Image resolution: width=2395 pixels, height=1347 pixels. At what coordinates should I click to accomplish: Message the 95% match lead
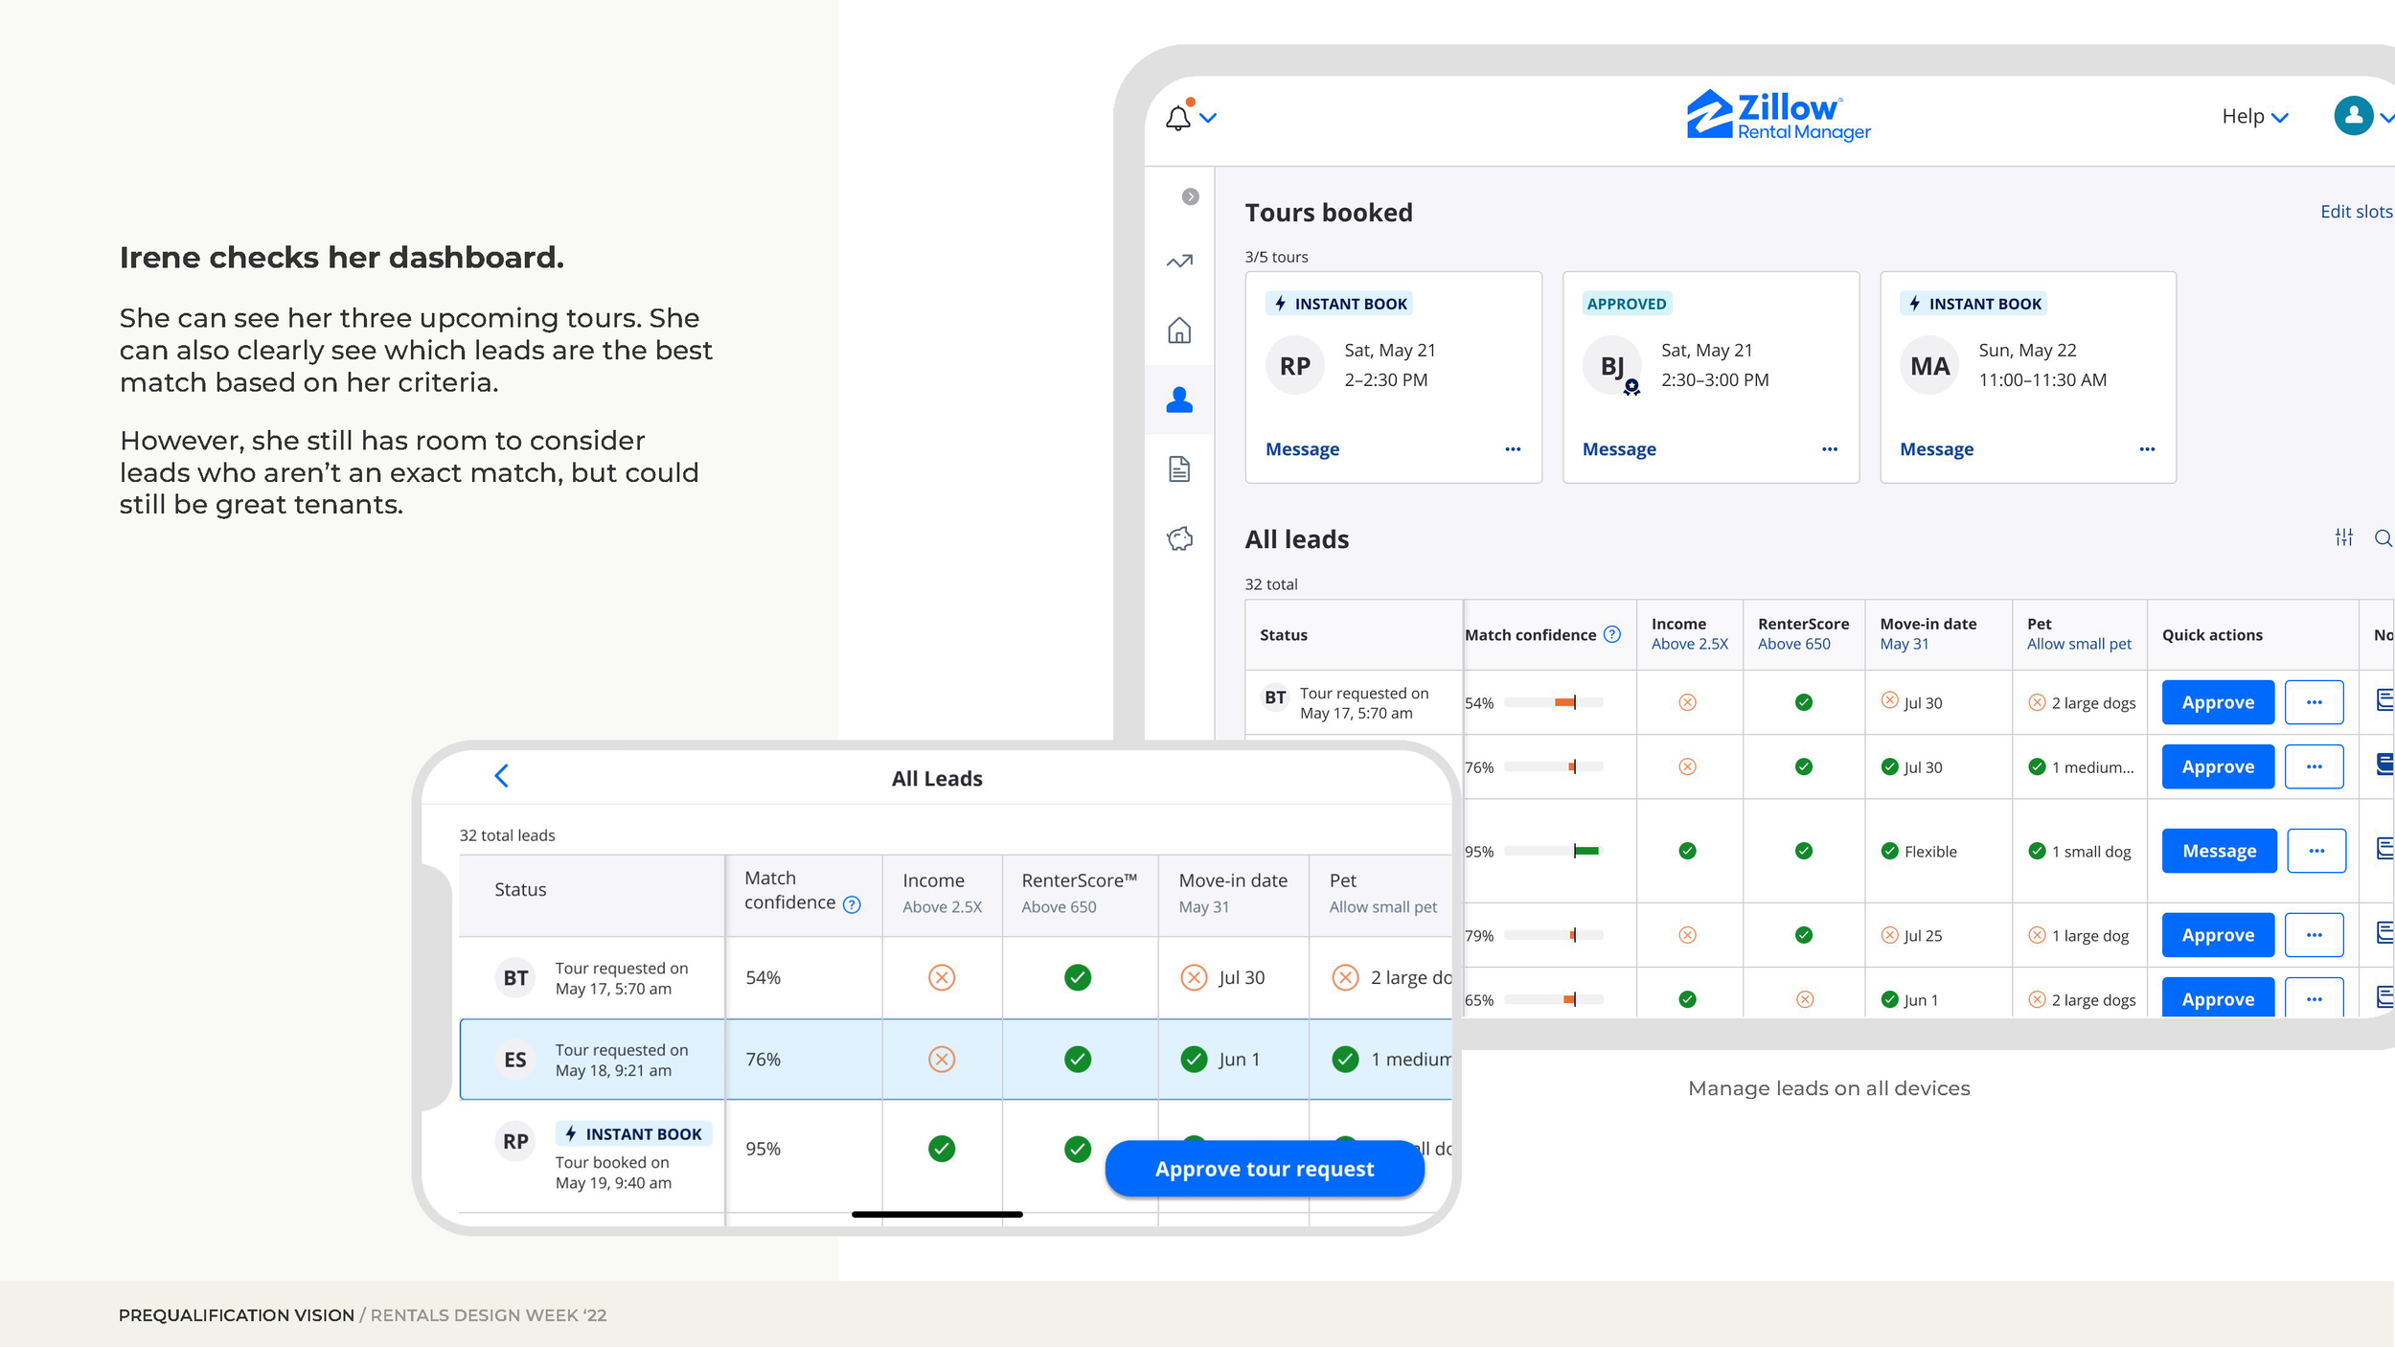(2219, 851)
